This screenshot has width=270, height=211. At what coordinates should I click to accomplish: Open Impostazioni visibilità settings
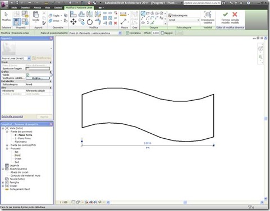click(208, 17)
